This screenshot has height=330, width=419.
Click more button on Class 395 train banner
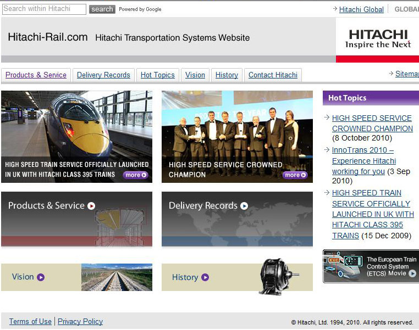coord(135,175)
